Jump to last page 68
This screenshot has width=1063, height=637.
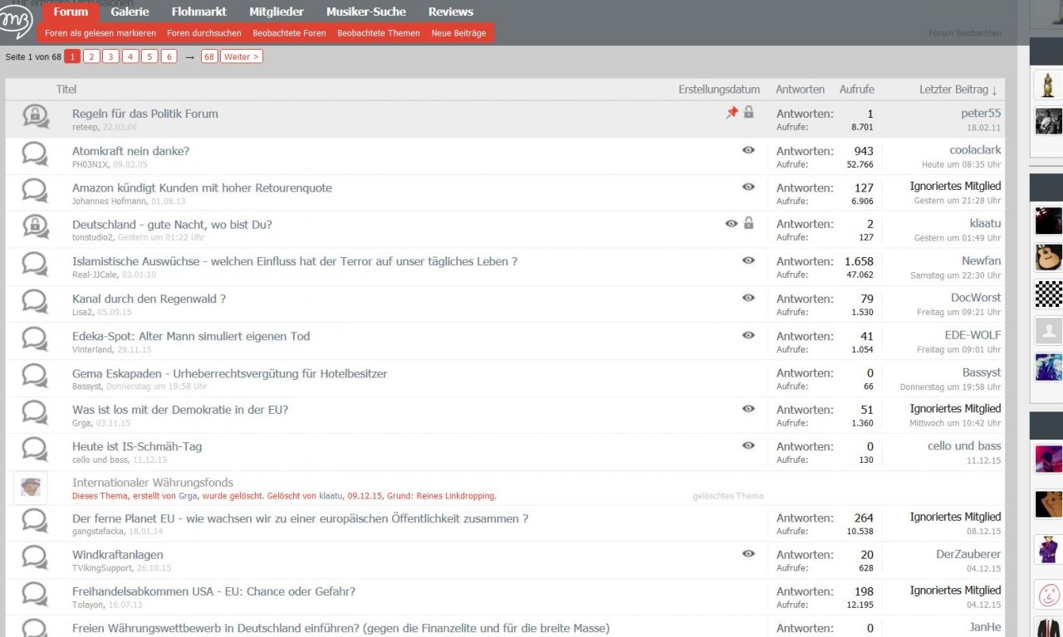[x=209, y=56]
